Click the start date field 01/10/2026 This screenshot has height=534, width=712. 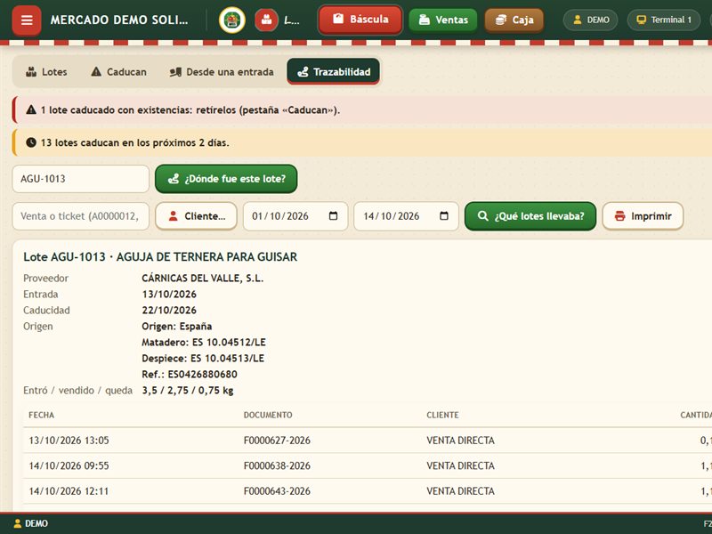pyautogui.click(x=295, y=216)
